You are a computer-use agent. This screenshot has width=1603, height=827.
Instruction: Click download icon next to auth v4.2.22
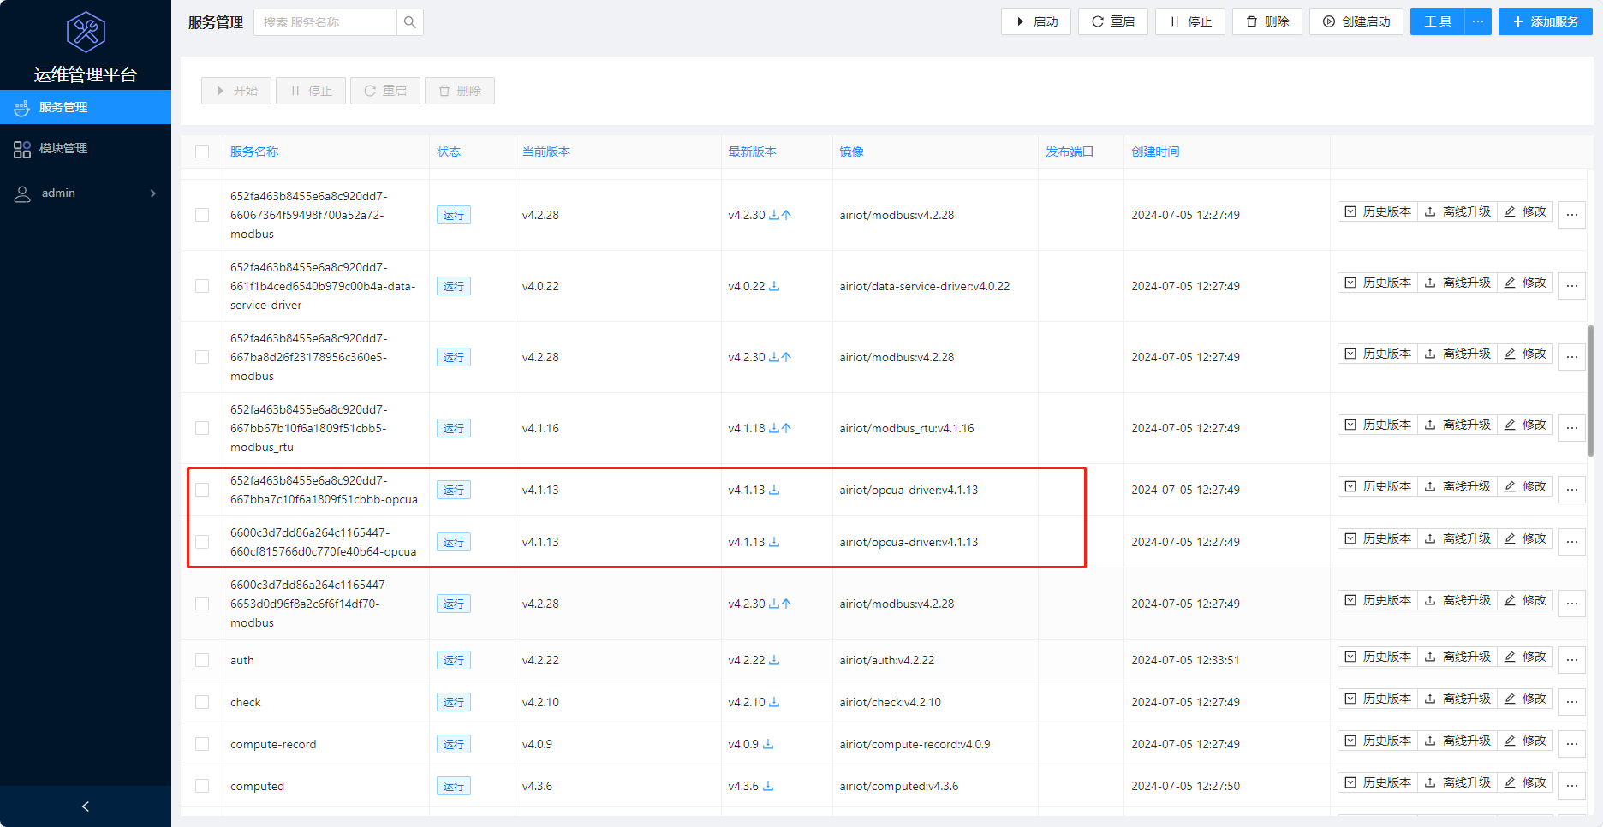pyautogui.click(x=774, y=660)
